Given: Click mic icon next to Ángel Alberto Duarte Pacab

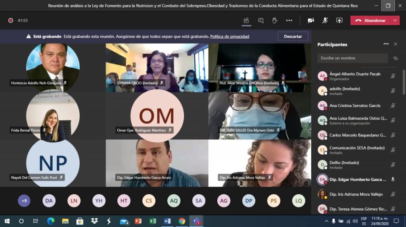Looking at the screenshot, I should [393, 76].
